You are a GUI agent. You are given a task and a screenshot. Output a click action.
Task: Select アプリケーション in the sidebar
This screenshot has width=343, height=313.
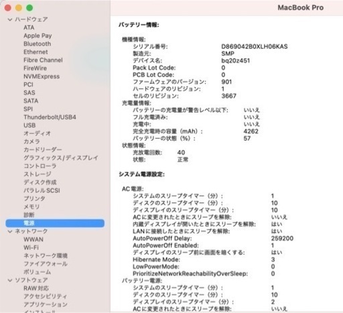(x=46, y=305)
